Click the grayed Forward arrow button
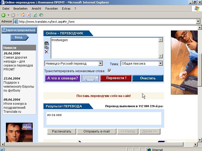202x151 pixels. pyautogui.click(x=13, y=15)
